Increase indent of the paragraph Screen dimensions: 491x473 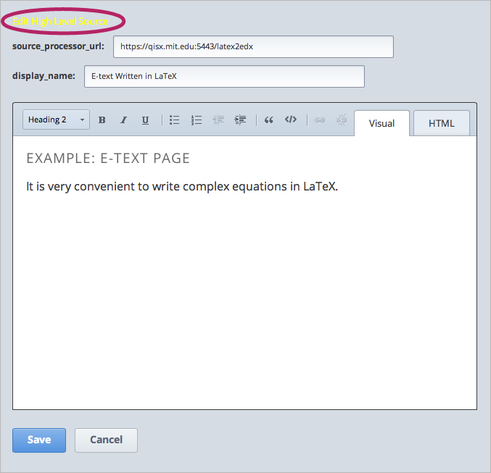tap(240, 120)
